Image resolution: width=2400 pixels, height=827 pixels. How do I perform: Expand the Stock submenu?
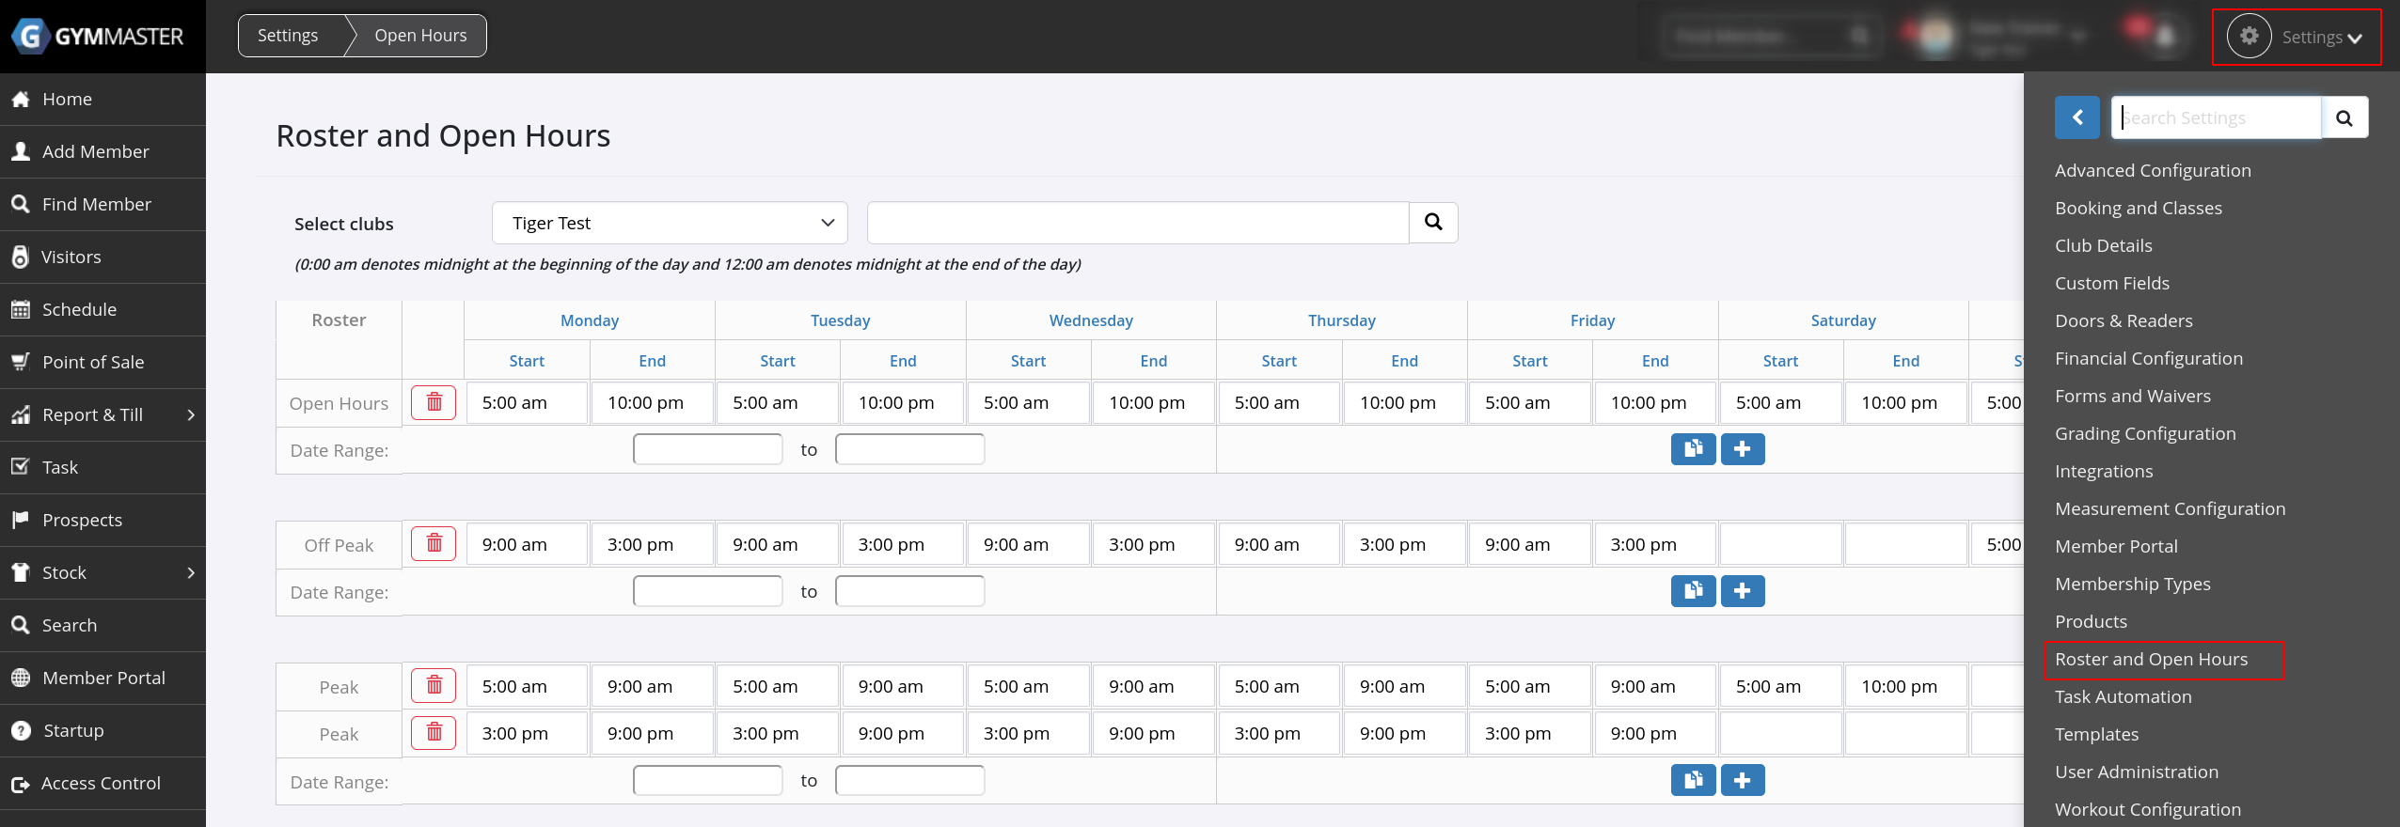(x=103, y=573)
